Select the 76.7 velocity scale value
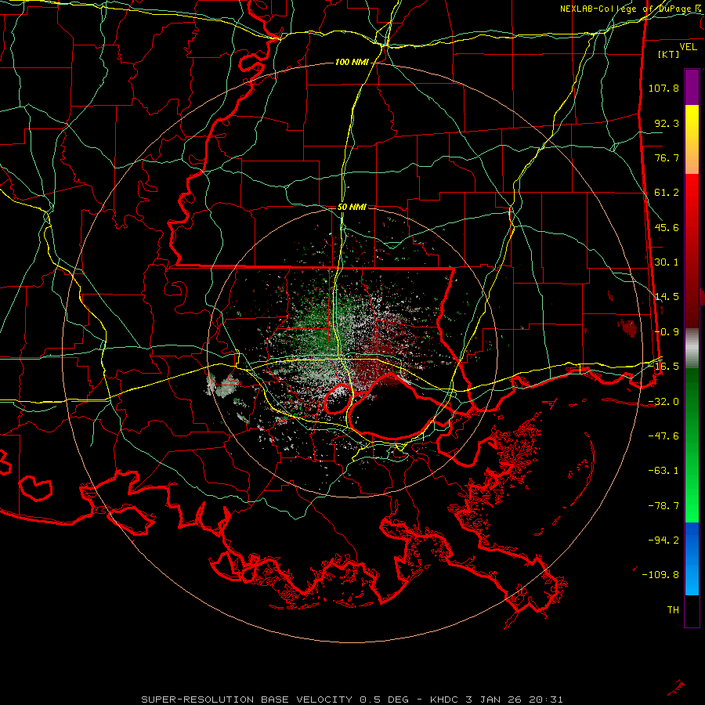The width and height of the screenshot is (705, 705). 667,157
